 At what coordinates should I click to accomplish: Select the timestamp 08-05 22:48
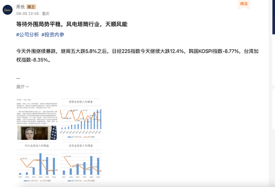coord(27,14)
